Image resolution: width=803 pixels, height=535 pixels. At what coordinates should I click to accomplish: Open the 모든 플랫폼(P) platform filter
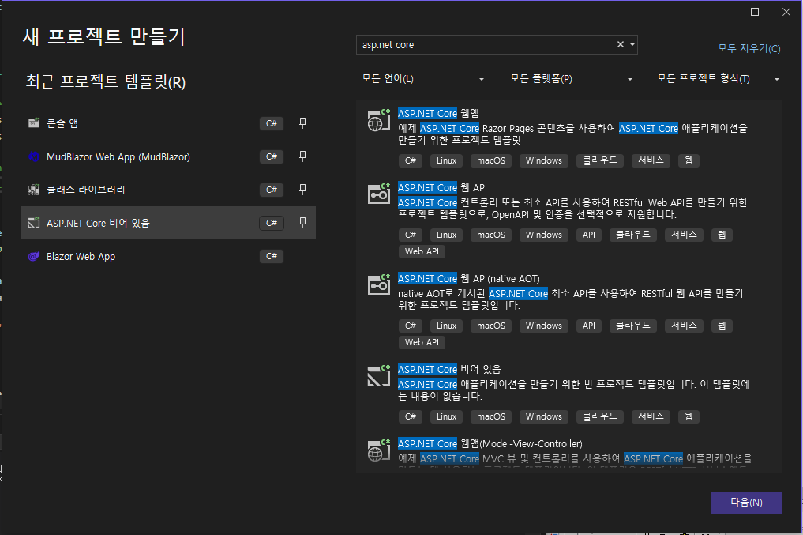pos(571,79)
